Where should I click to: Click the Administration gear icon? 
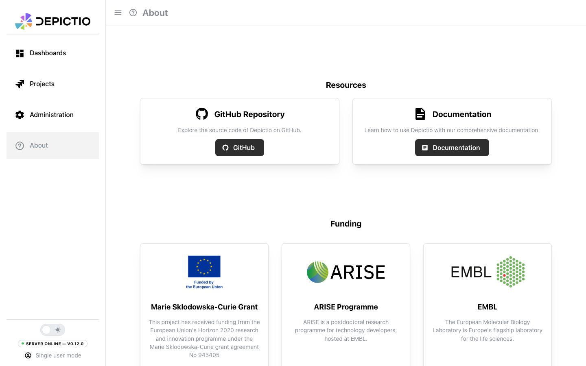(20, 115)
